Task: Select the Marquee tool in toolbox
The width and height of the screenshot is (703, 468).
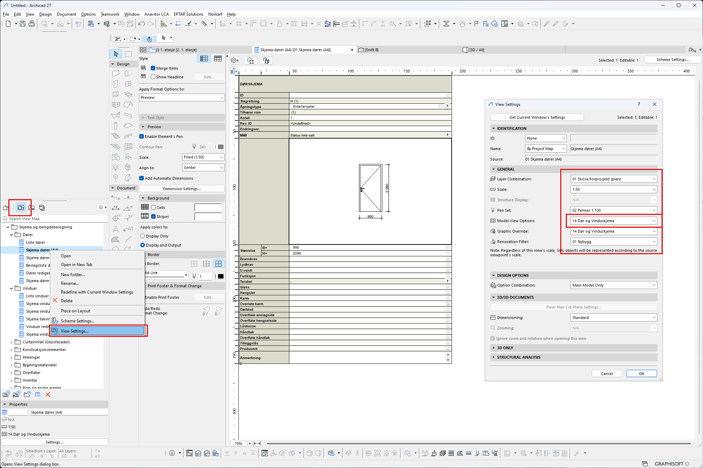Action: (128, 54)
